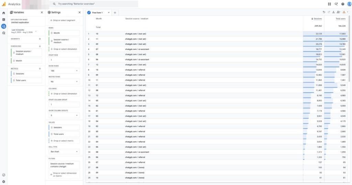Image resolution: width=352 pixels, height=185 pixels.
Task: Click the Try searching Behavior overview search box
Action: 94,4
